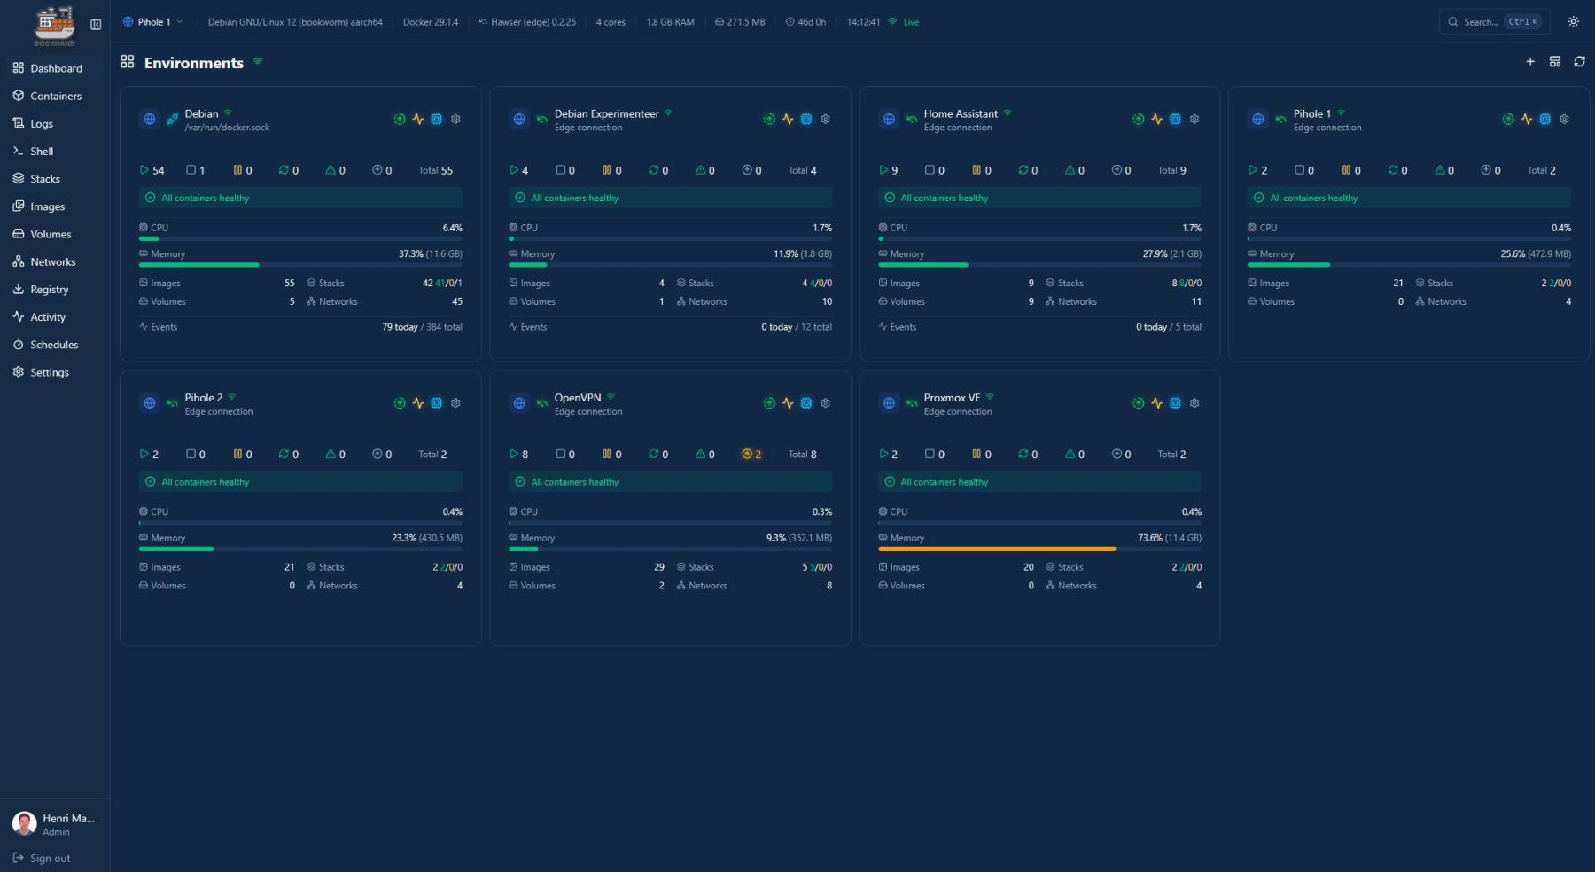
Task: Open the Containers page from the sidebar
Action: [x=55, y=96]
